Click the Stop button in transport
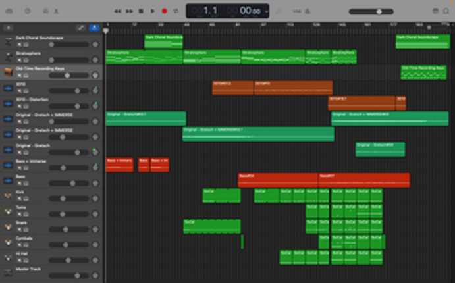 [141, 11]
